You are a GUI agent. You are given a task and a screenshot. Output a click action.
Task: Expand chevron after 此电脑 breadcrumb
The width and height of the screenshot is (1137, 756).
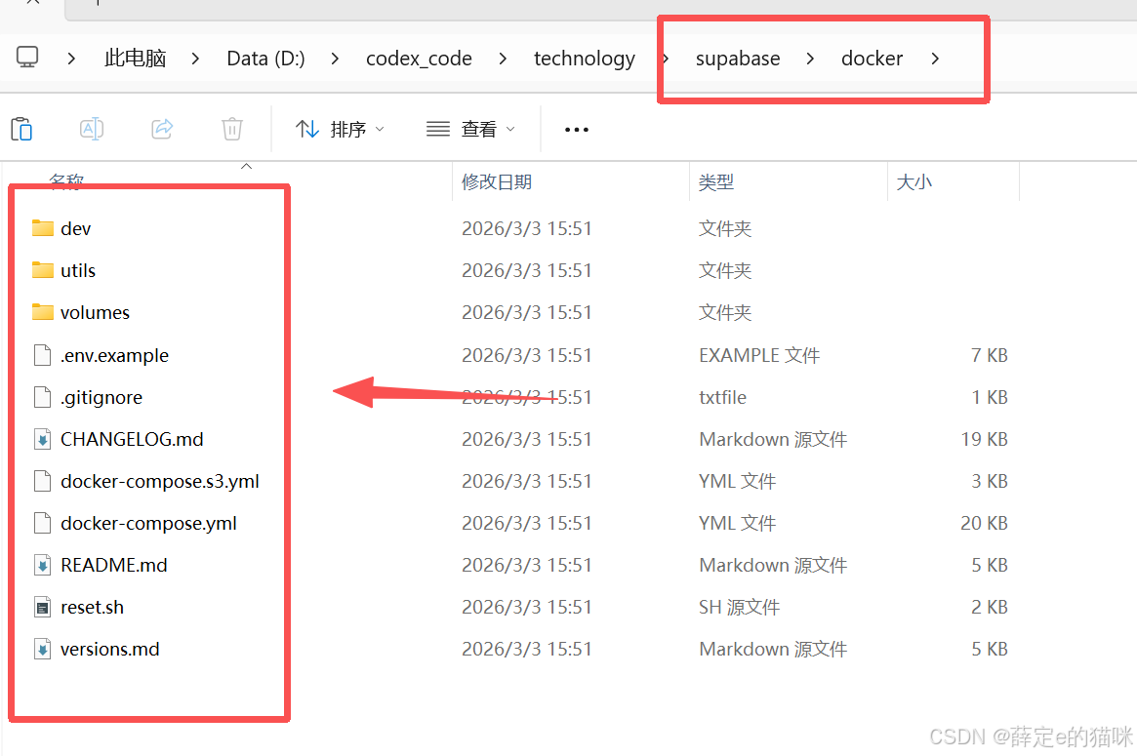click(195, 58)
